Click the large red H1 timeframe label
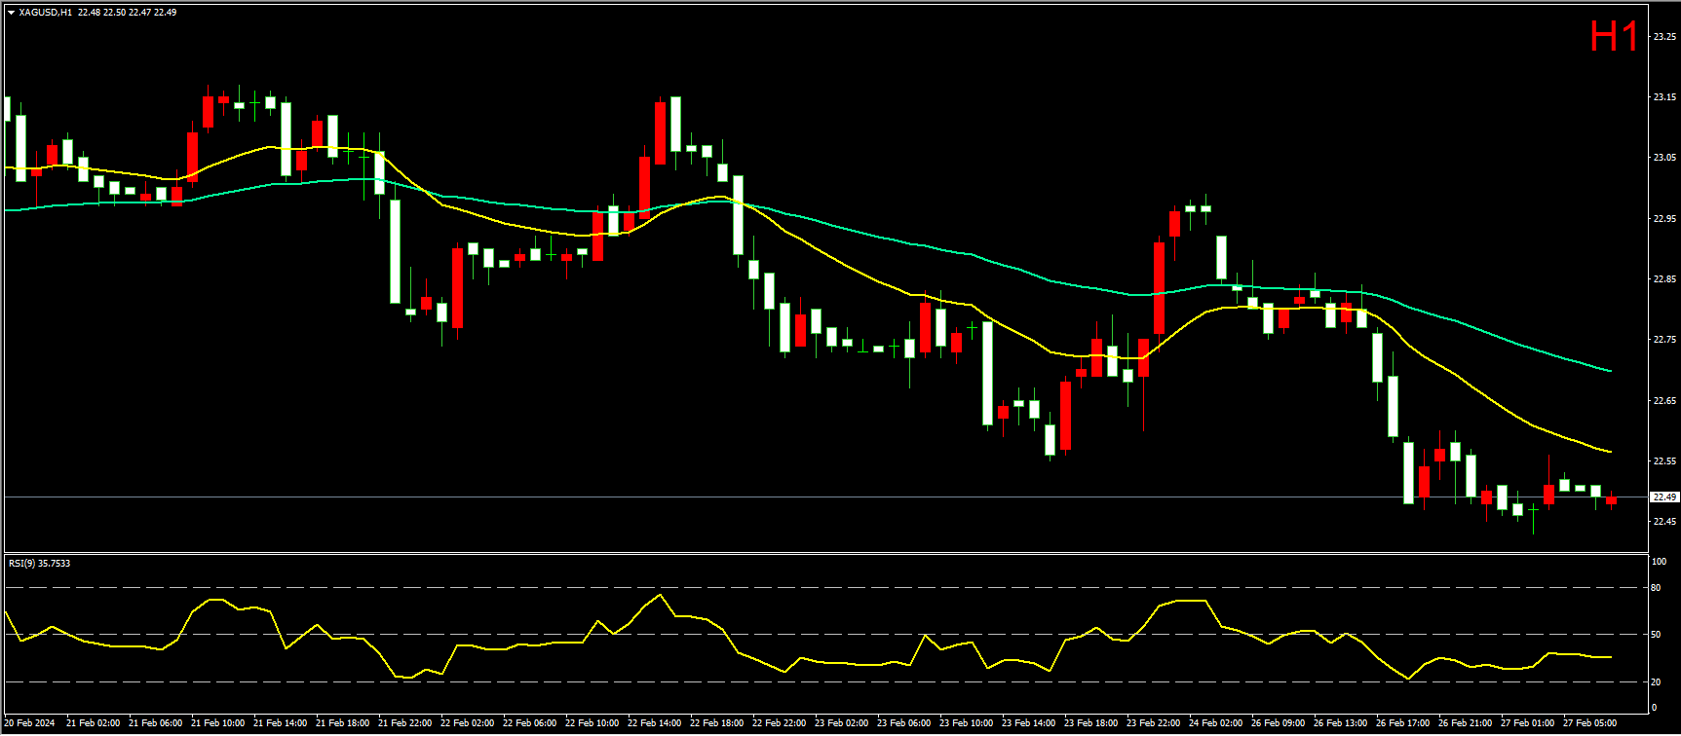 (x=1614, y=37)
